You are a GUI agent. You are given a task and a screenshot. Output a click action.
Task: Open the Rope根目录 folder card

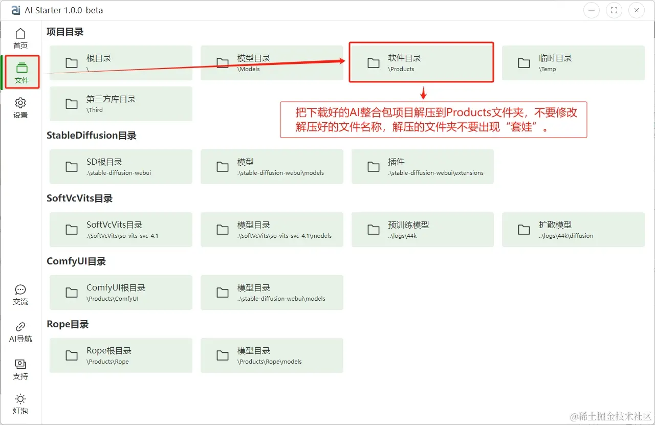(120, 355)
